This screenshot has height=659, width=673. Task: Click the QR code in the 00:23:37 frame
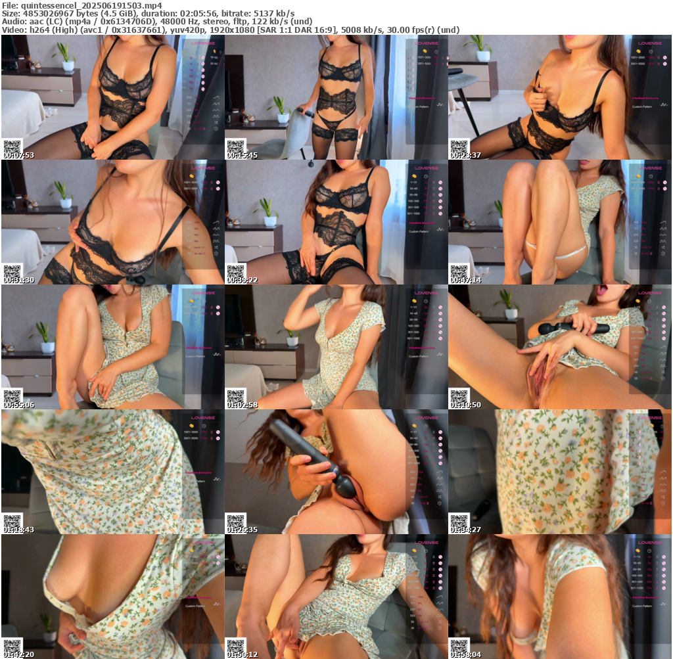pos(458,147)
